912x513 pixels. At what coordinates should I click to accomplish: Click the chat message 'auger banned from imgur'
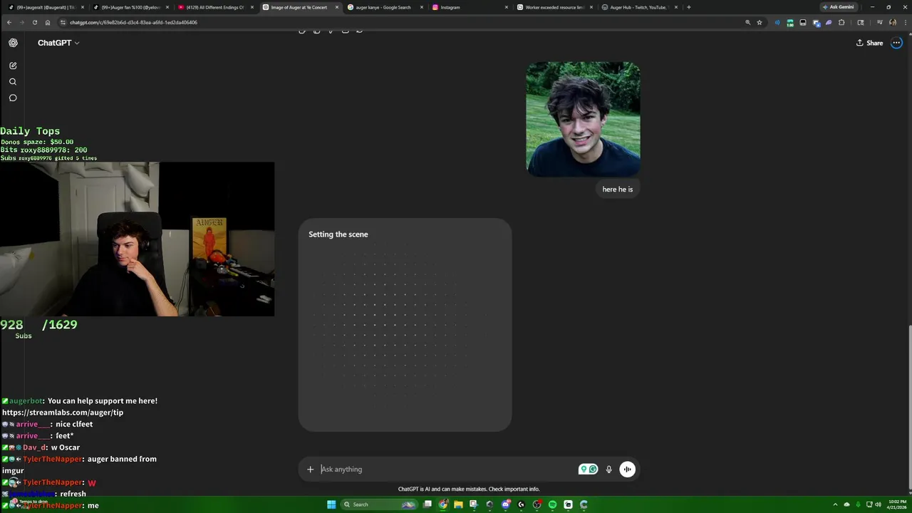point(79,465)
